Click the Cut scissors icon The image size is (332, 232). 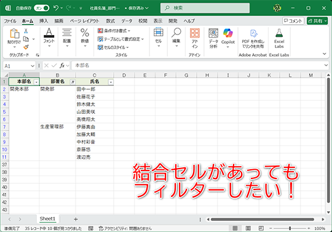[26, 31]
